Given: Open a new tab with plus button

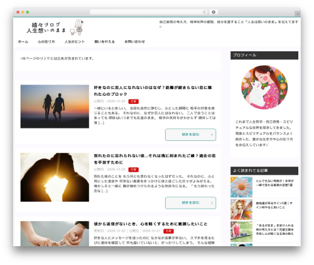Looking at the screenshot, I should [298, 14].
